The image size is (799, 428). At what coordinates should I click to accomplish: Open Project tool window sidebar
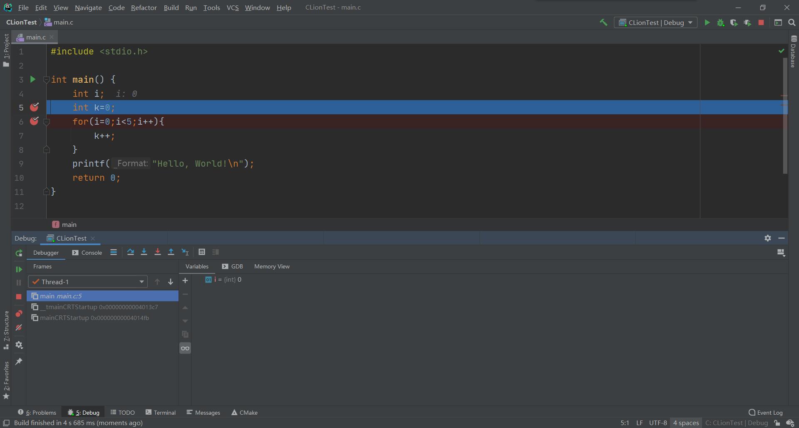[6, 50]
